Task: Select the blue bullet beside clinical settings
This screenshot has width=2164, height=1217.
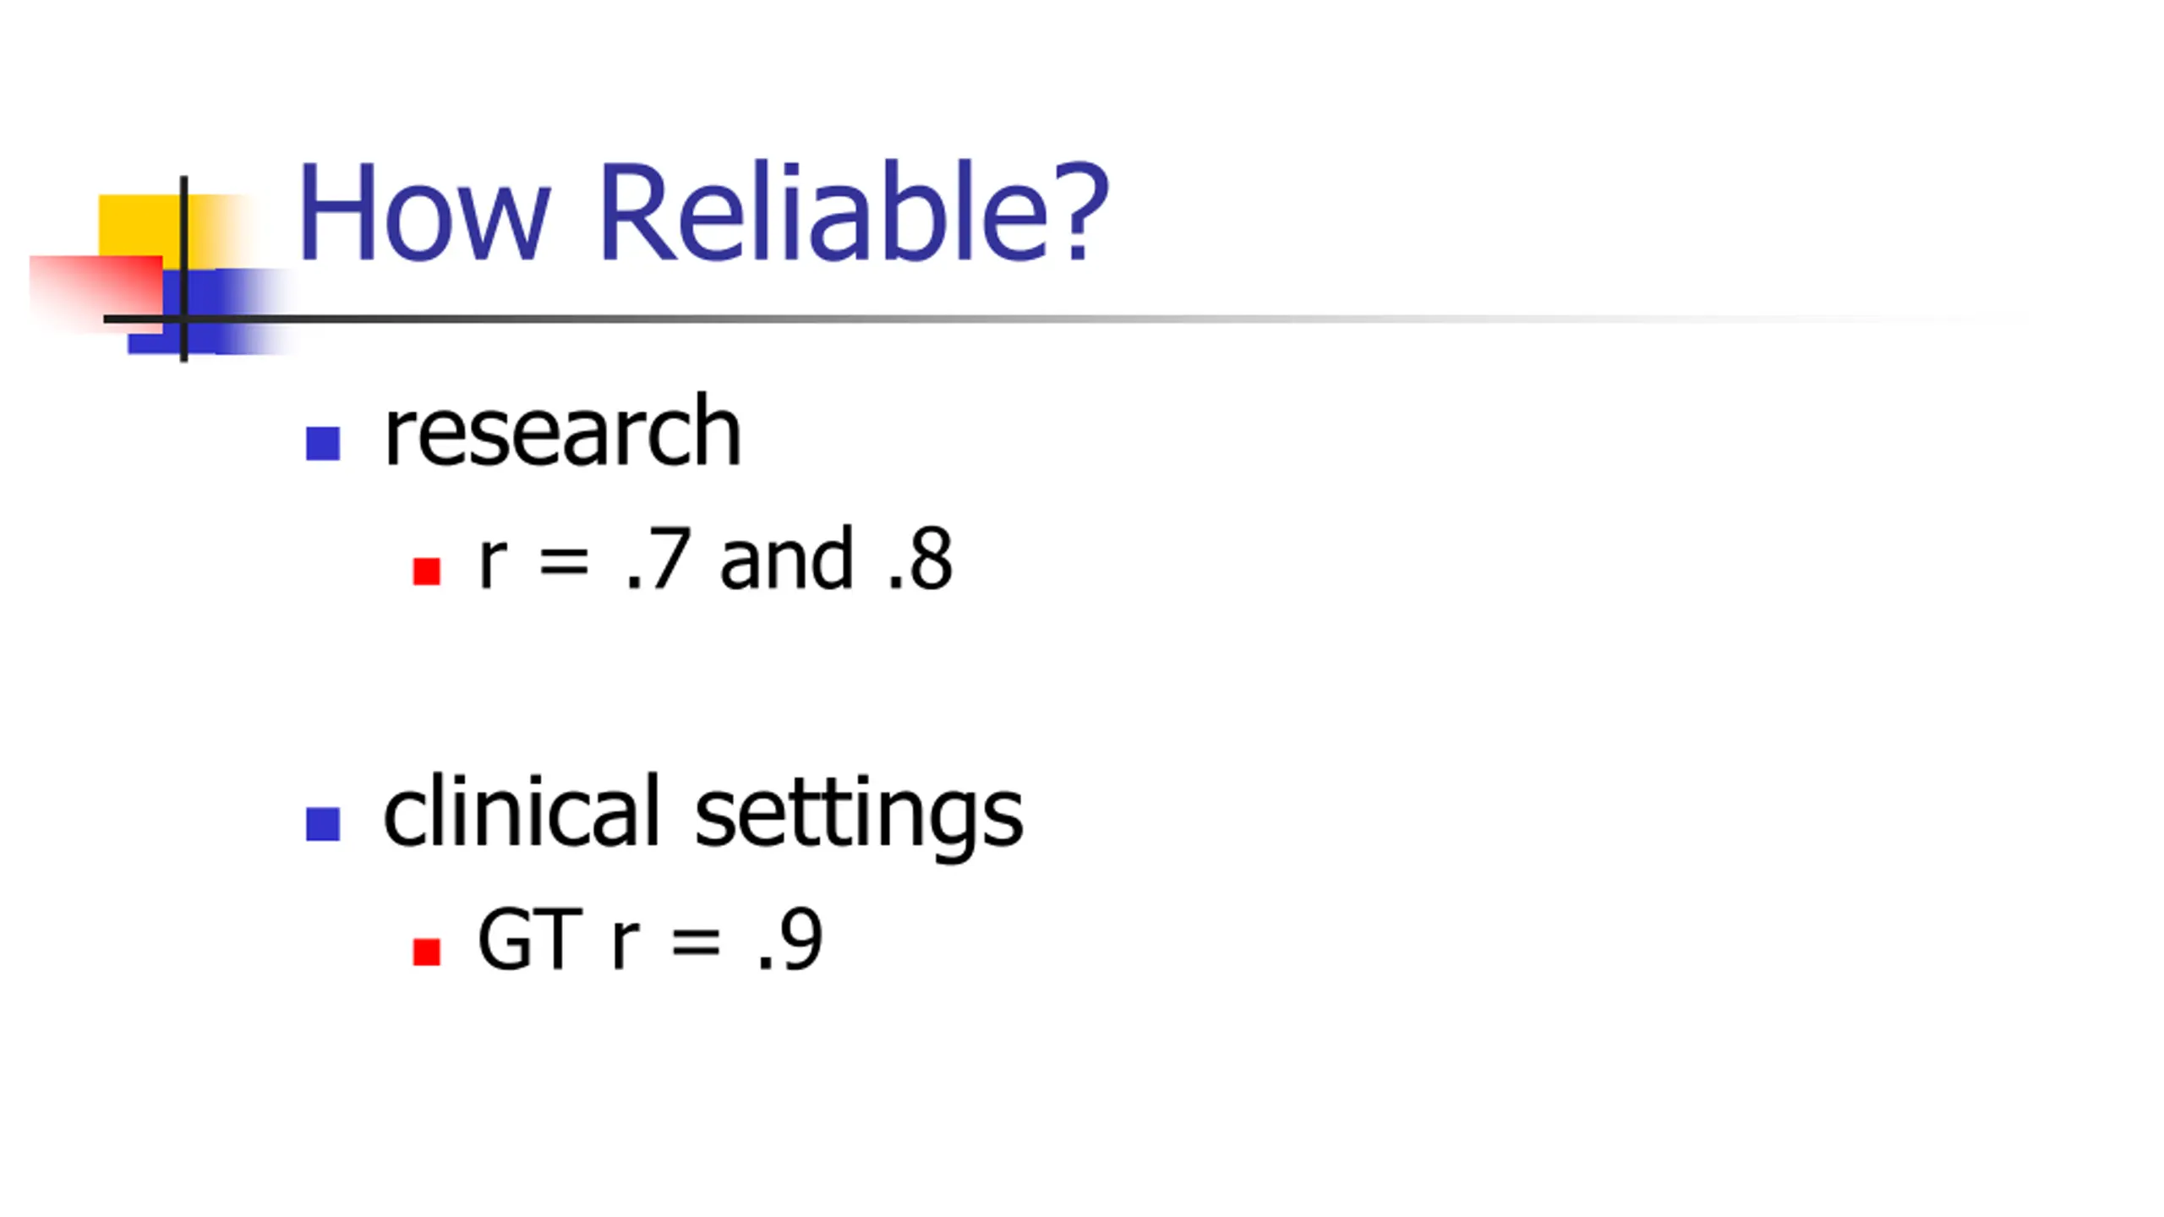Action: coord(323,824)
